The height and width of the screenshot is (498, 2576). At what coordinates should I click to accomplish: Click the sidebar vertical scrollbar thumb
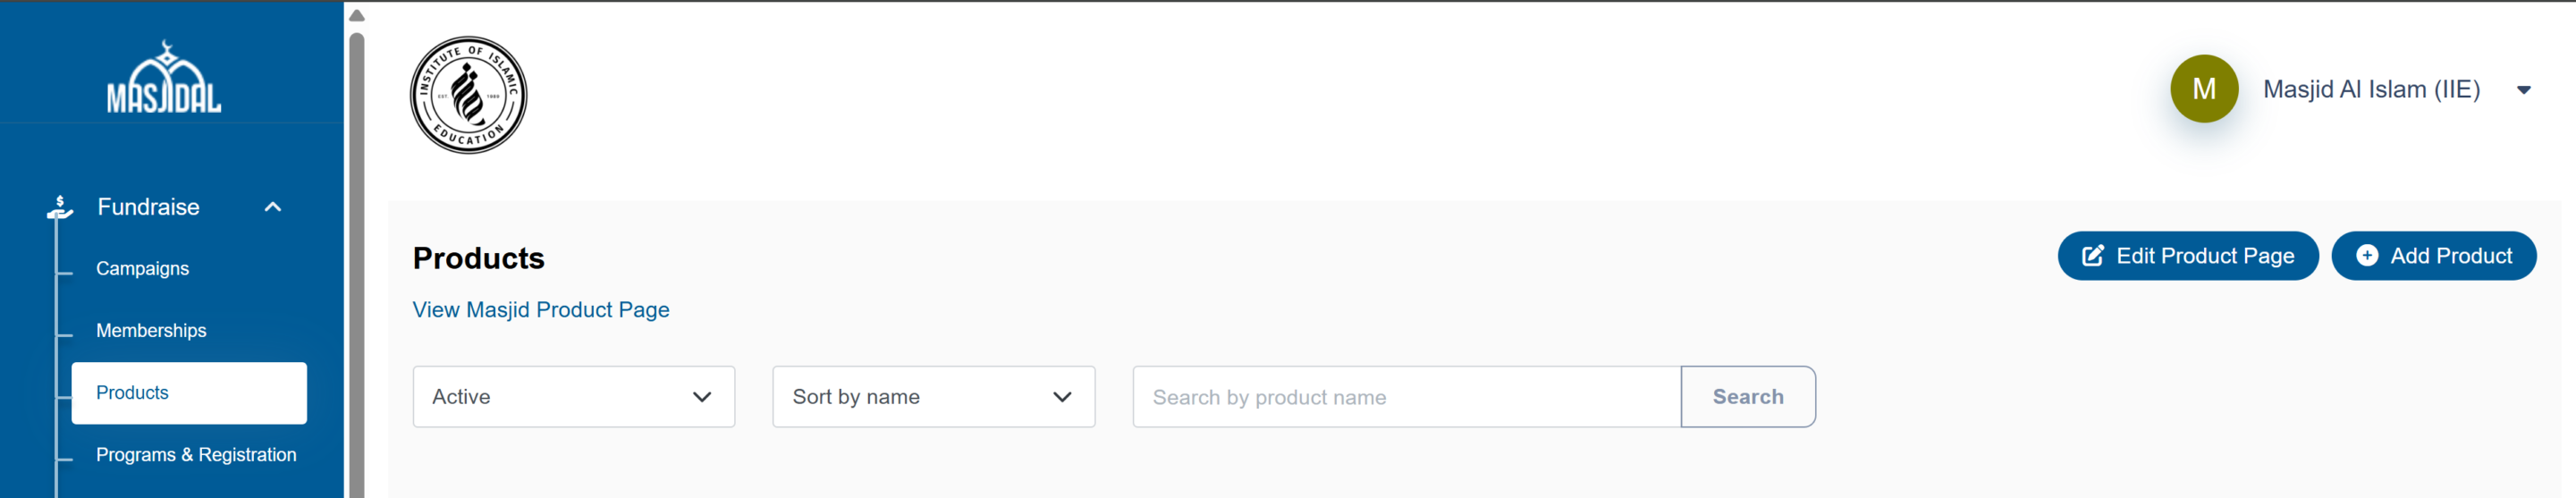pos(357,260)
